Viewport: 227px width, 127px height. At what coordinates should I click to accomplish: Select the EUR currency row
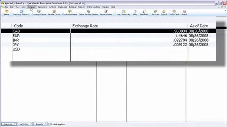coord(108,36)
